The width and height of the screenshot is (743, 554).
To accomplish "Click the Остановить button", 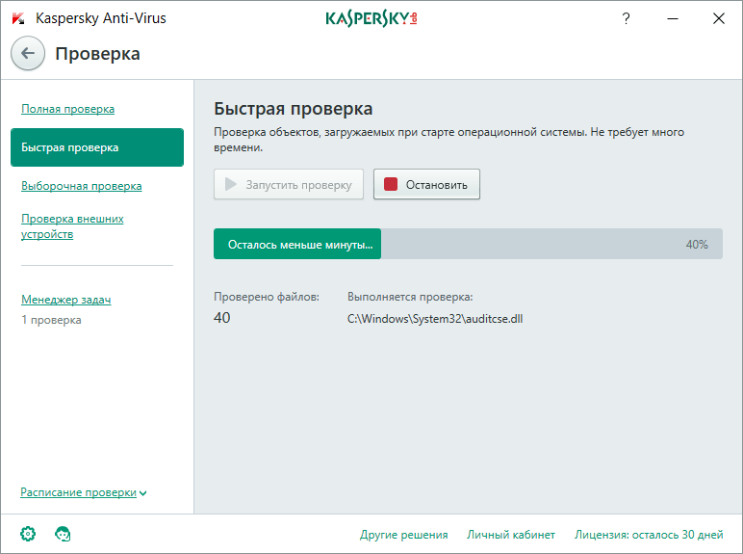I will coord(426,184).
